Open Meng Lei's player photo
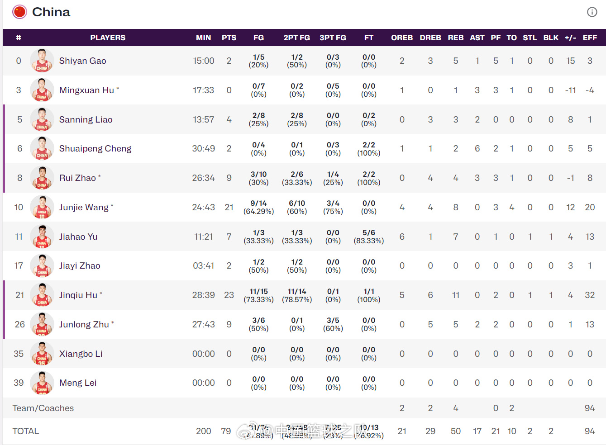606x445 pixels. [42, 383]
